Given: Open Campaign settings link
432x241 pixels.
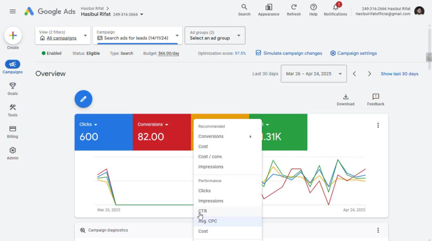Looking at the screenshot, I should (357, 53).
